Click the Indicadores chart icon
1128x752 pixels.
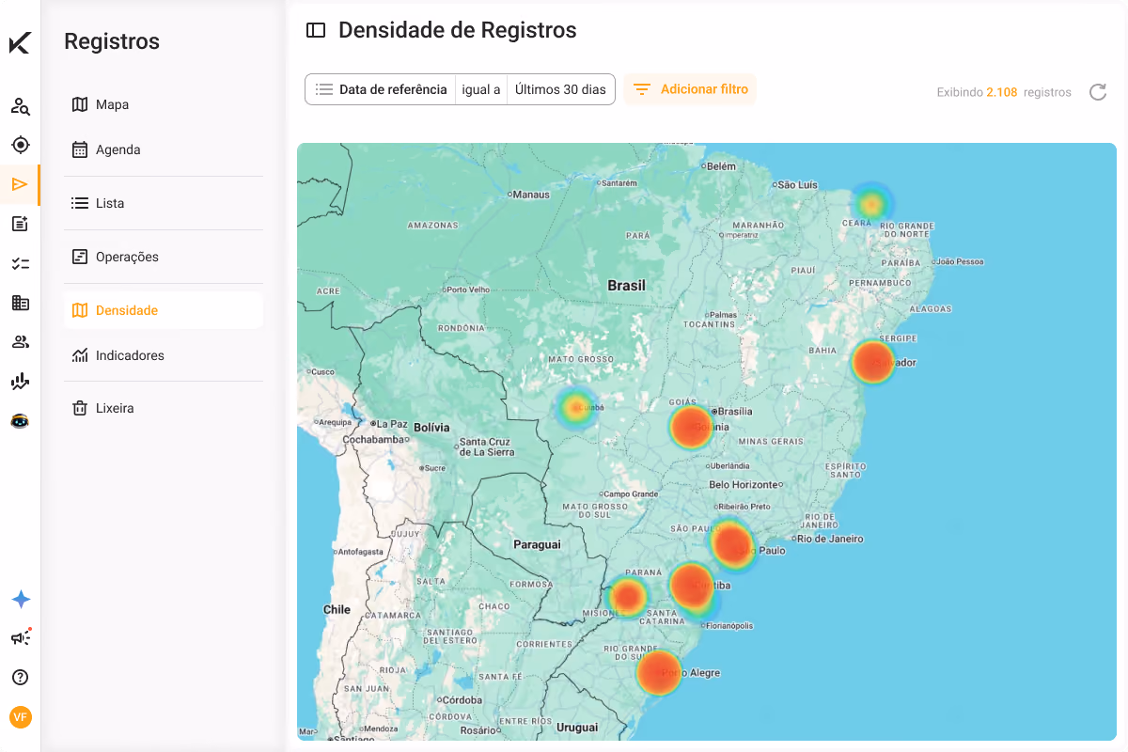tap(80, 355)
